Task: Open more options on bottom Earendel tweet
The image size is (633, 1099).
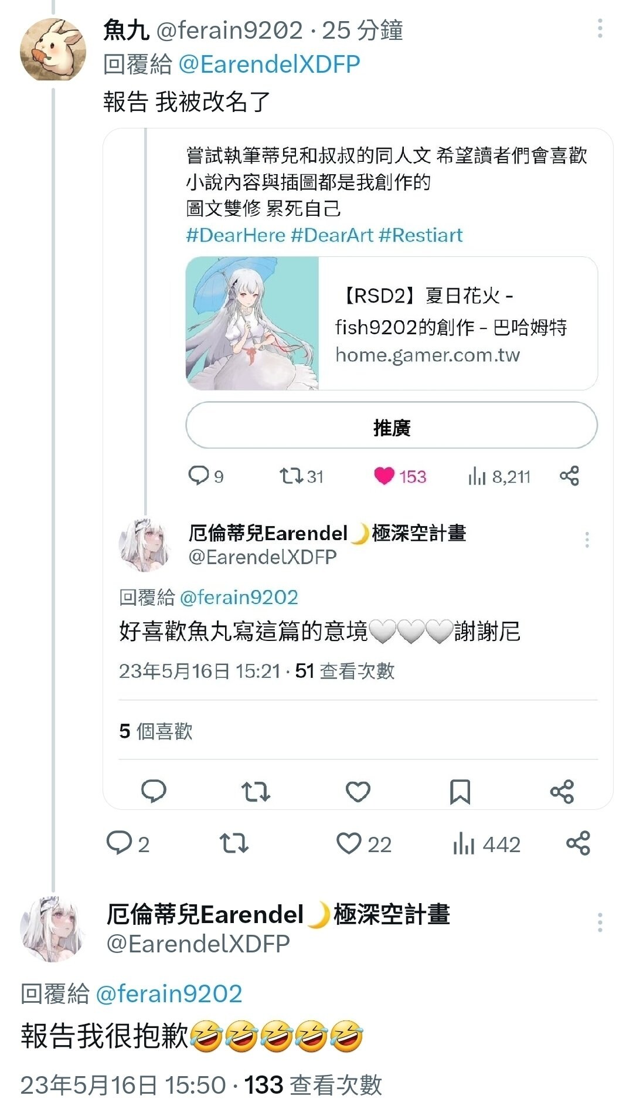Action: pos(600,922)
